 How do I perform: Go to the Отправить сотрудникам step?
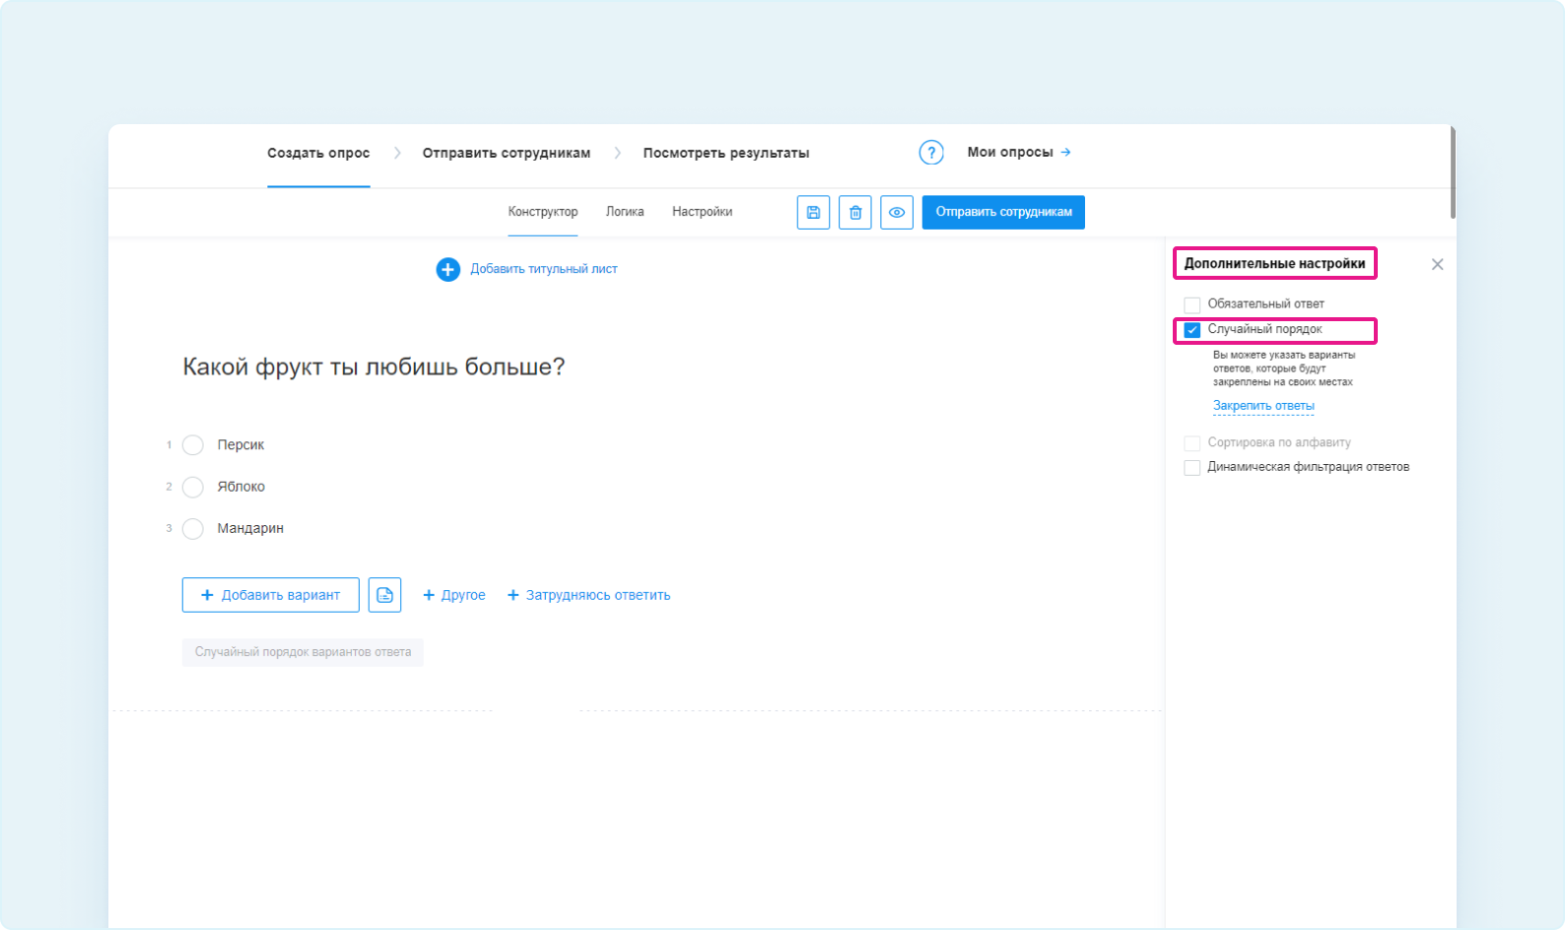click(507, 153)
